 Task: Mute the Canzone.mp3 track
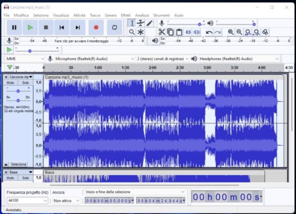click(10, 83)
